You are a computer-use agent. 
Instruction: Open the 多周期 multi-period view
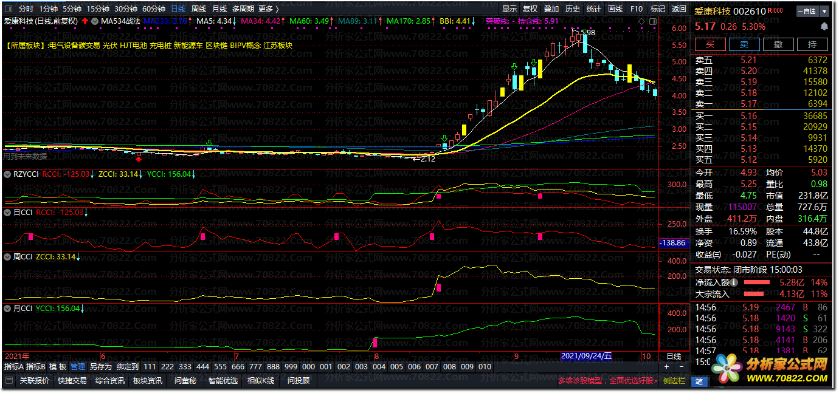pyautogui.click(x=243, y=9)
